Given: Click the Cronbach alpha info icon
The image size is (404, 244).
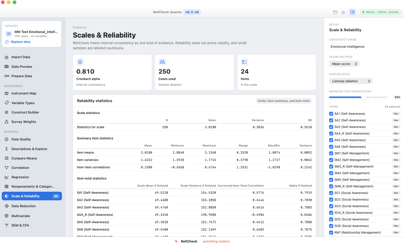Looking at the screenshot, I should [x=80, y=62].
